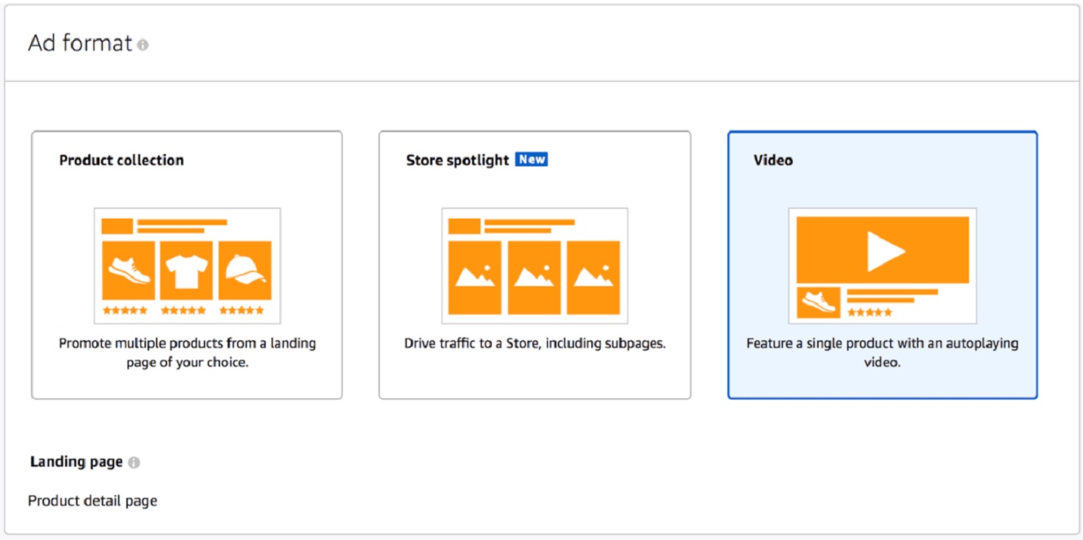Viewport: 1083px width, 540px height.
Task: Click the Video card heading
Action: coord(772,160)
